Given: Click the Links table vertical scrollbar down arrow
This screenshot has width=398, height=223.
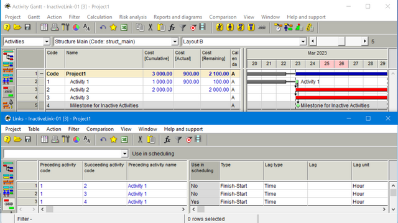Looking at the screenshot, I should (393, 209).
